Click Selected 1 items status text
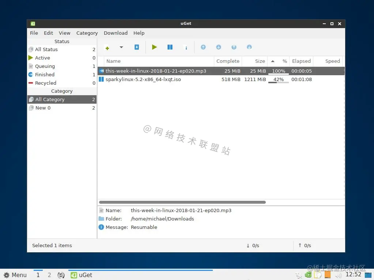The width and height of the screenshot is (374, 280). 52,245
